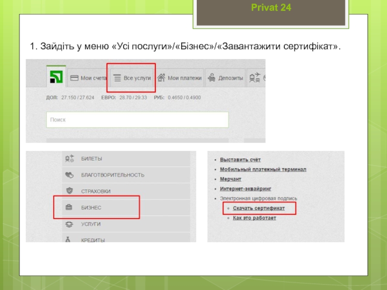The width and height of the screenshot is (387, 290).
Task: Select the СТРАХОВКИ menu entry
Action: tap(126, 191)
